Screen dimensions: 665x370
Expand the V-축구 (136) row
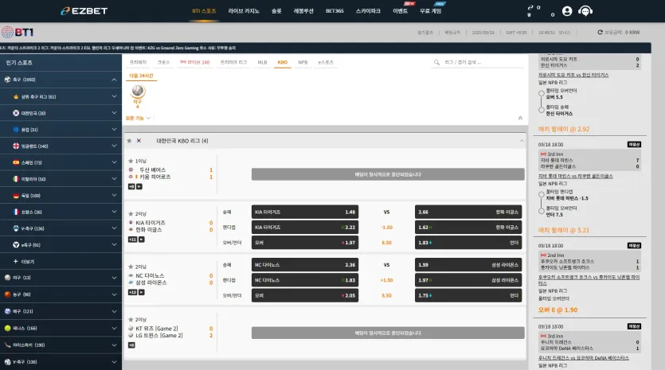[114, 228]
